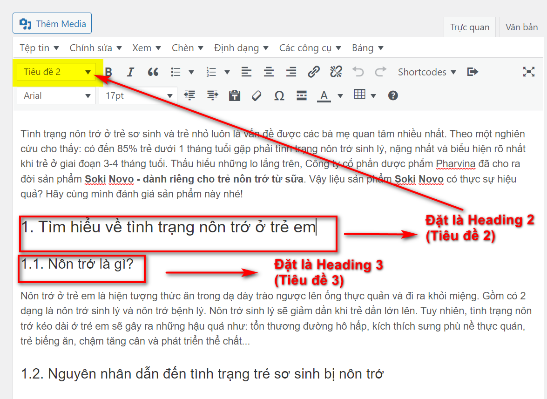The width and height of the screenshot is (547, 399).
Task: Undo the last edit
Action: coord(358,72)
